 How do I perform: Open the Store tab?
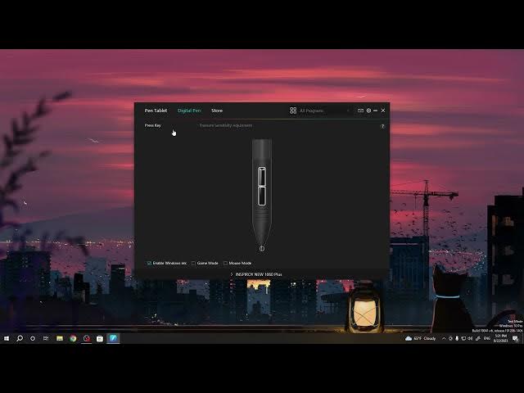pos(217,111)
